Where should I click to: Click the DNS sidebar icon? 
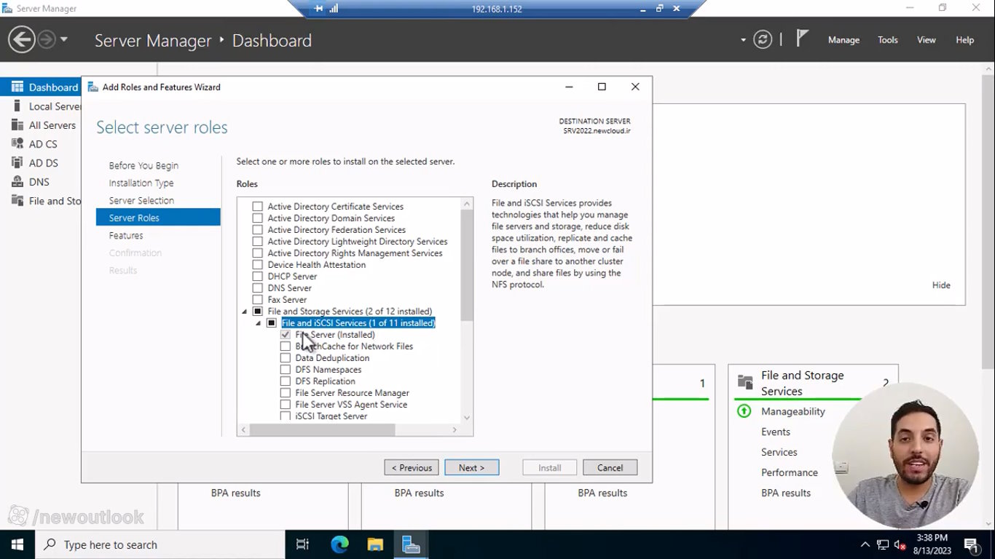click(x=17, y=182)
